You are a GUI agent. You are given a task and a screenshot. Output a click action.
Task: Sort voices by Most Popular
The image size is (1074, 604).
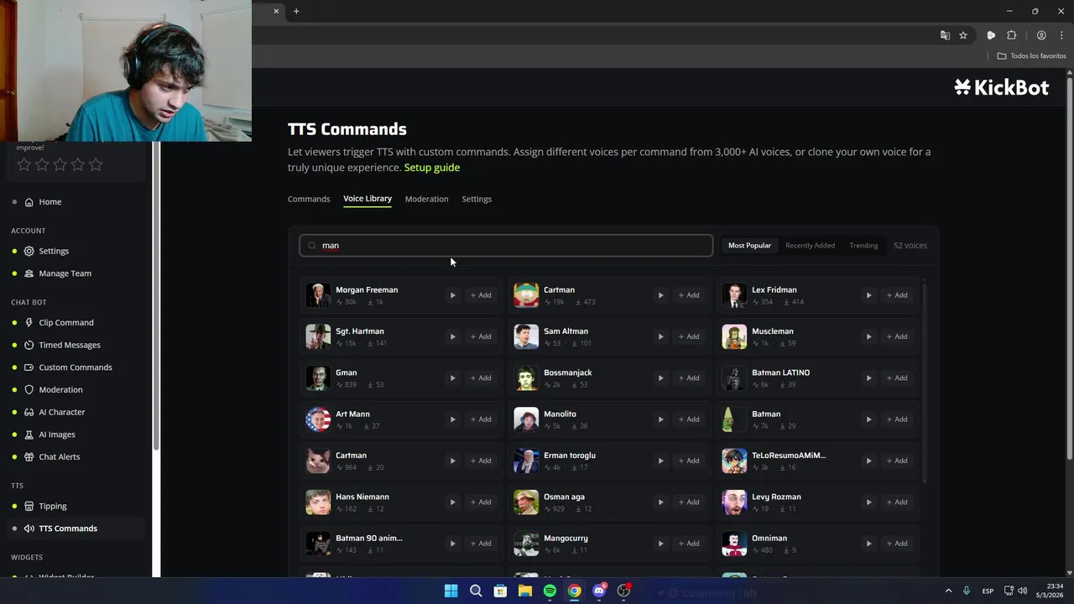click(x=749, y=246)
